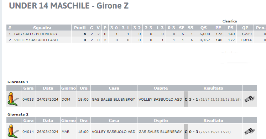The image size is (266, 139).
Task: Click the QP column header in standings
Action: pos(245,28)
